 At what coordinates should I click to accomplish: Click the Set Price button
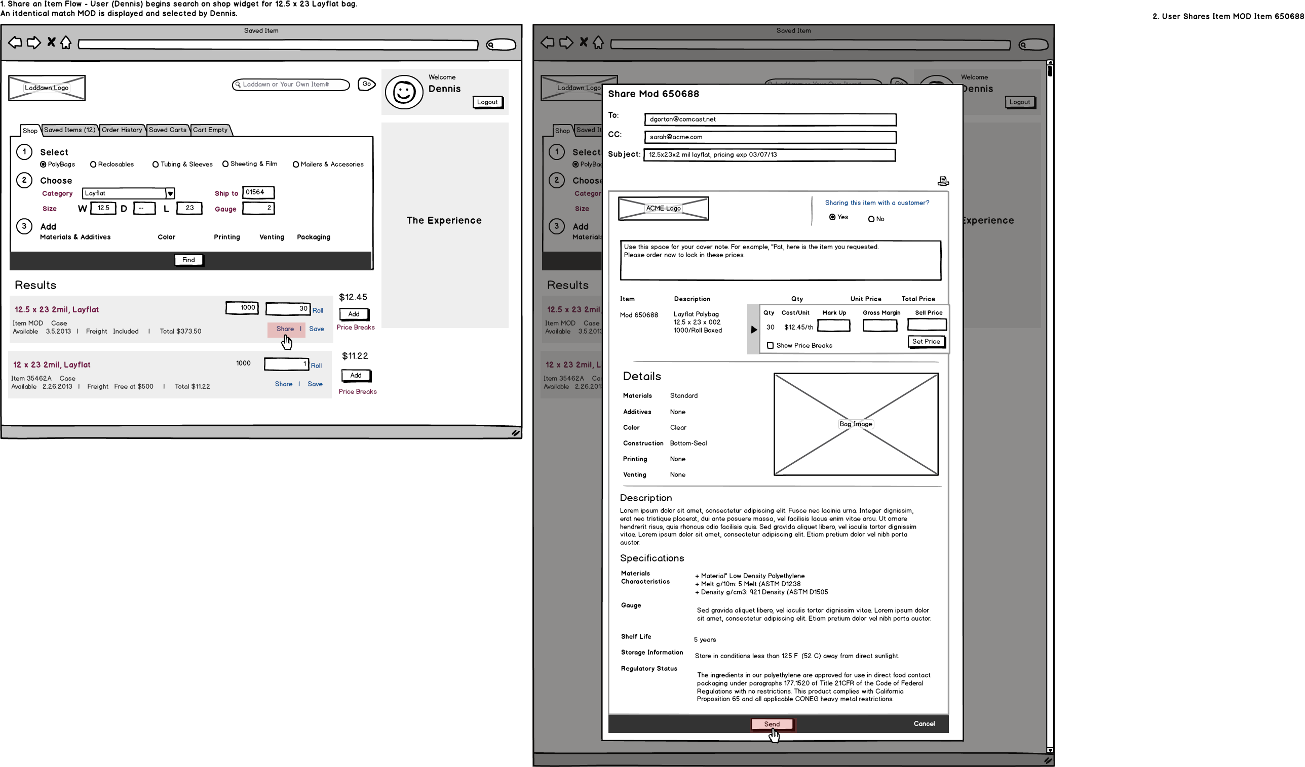pos(926,341)
